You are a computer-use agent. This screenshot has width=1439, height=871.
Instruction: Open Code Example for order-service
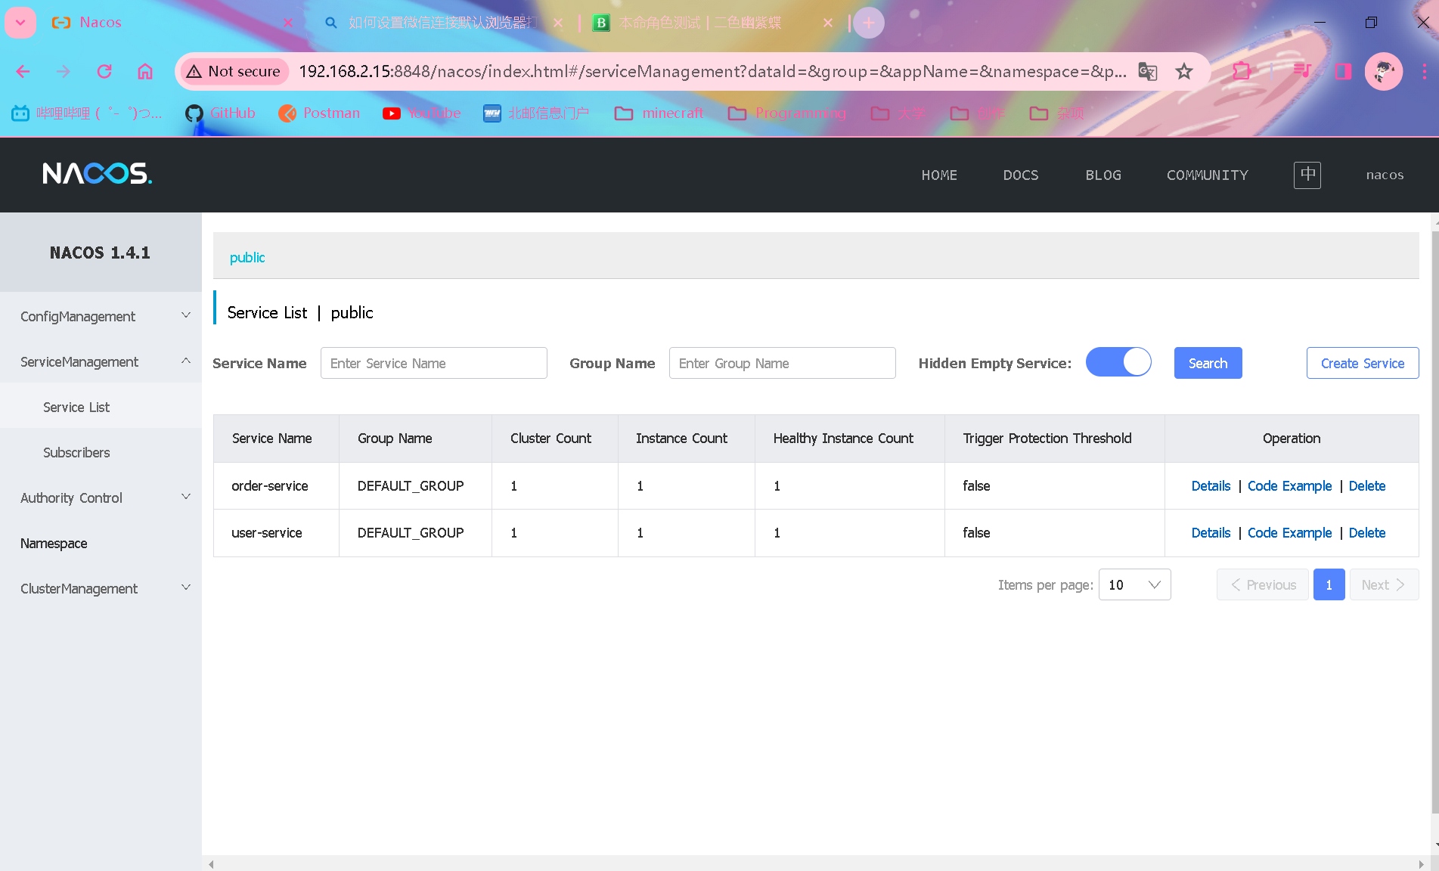coord(1290,486)
